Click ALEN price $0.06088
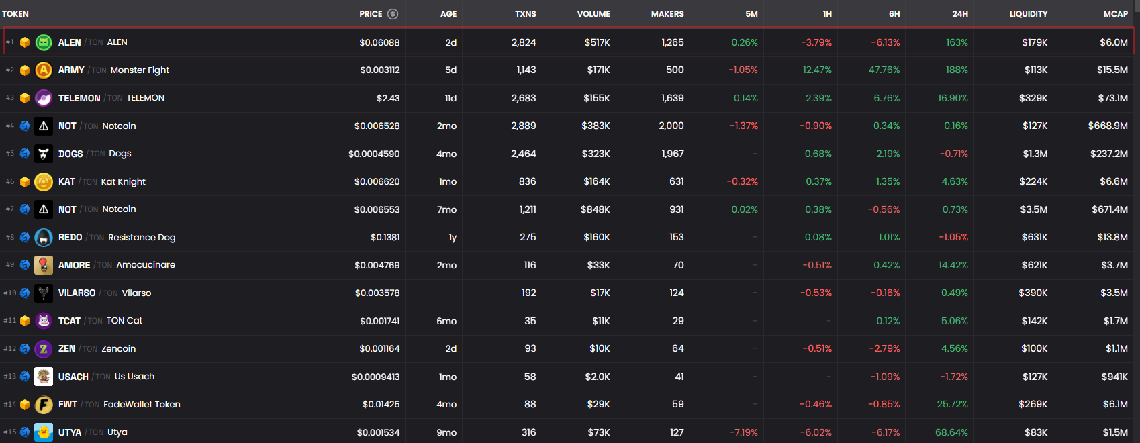Screen dimensions: 1140x443 point(379,42)
